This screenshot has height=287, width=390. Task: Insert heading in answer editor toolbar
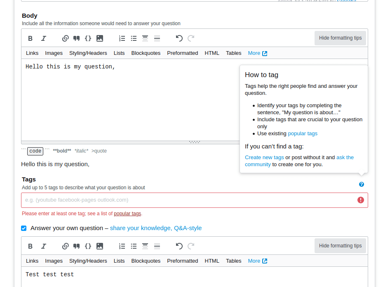pos(145,246)
